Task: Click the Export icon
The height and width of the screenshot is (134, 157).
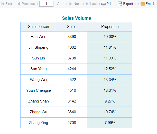Action: (120, 4)
